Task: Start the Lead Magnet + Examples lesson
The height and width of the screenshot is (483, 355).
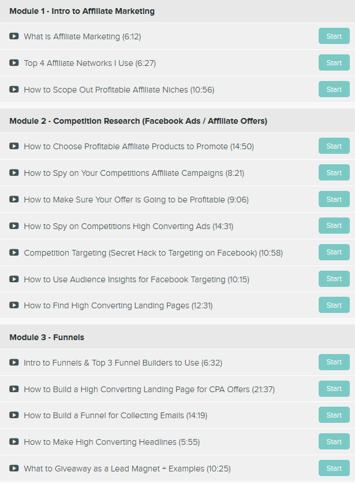Action: click(334, 468)
